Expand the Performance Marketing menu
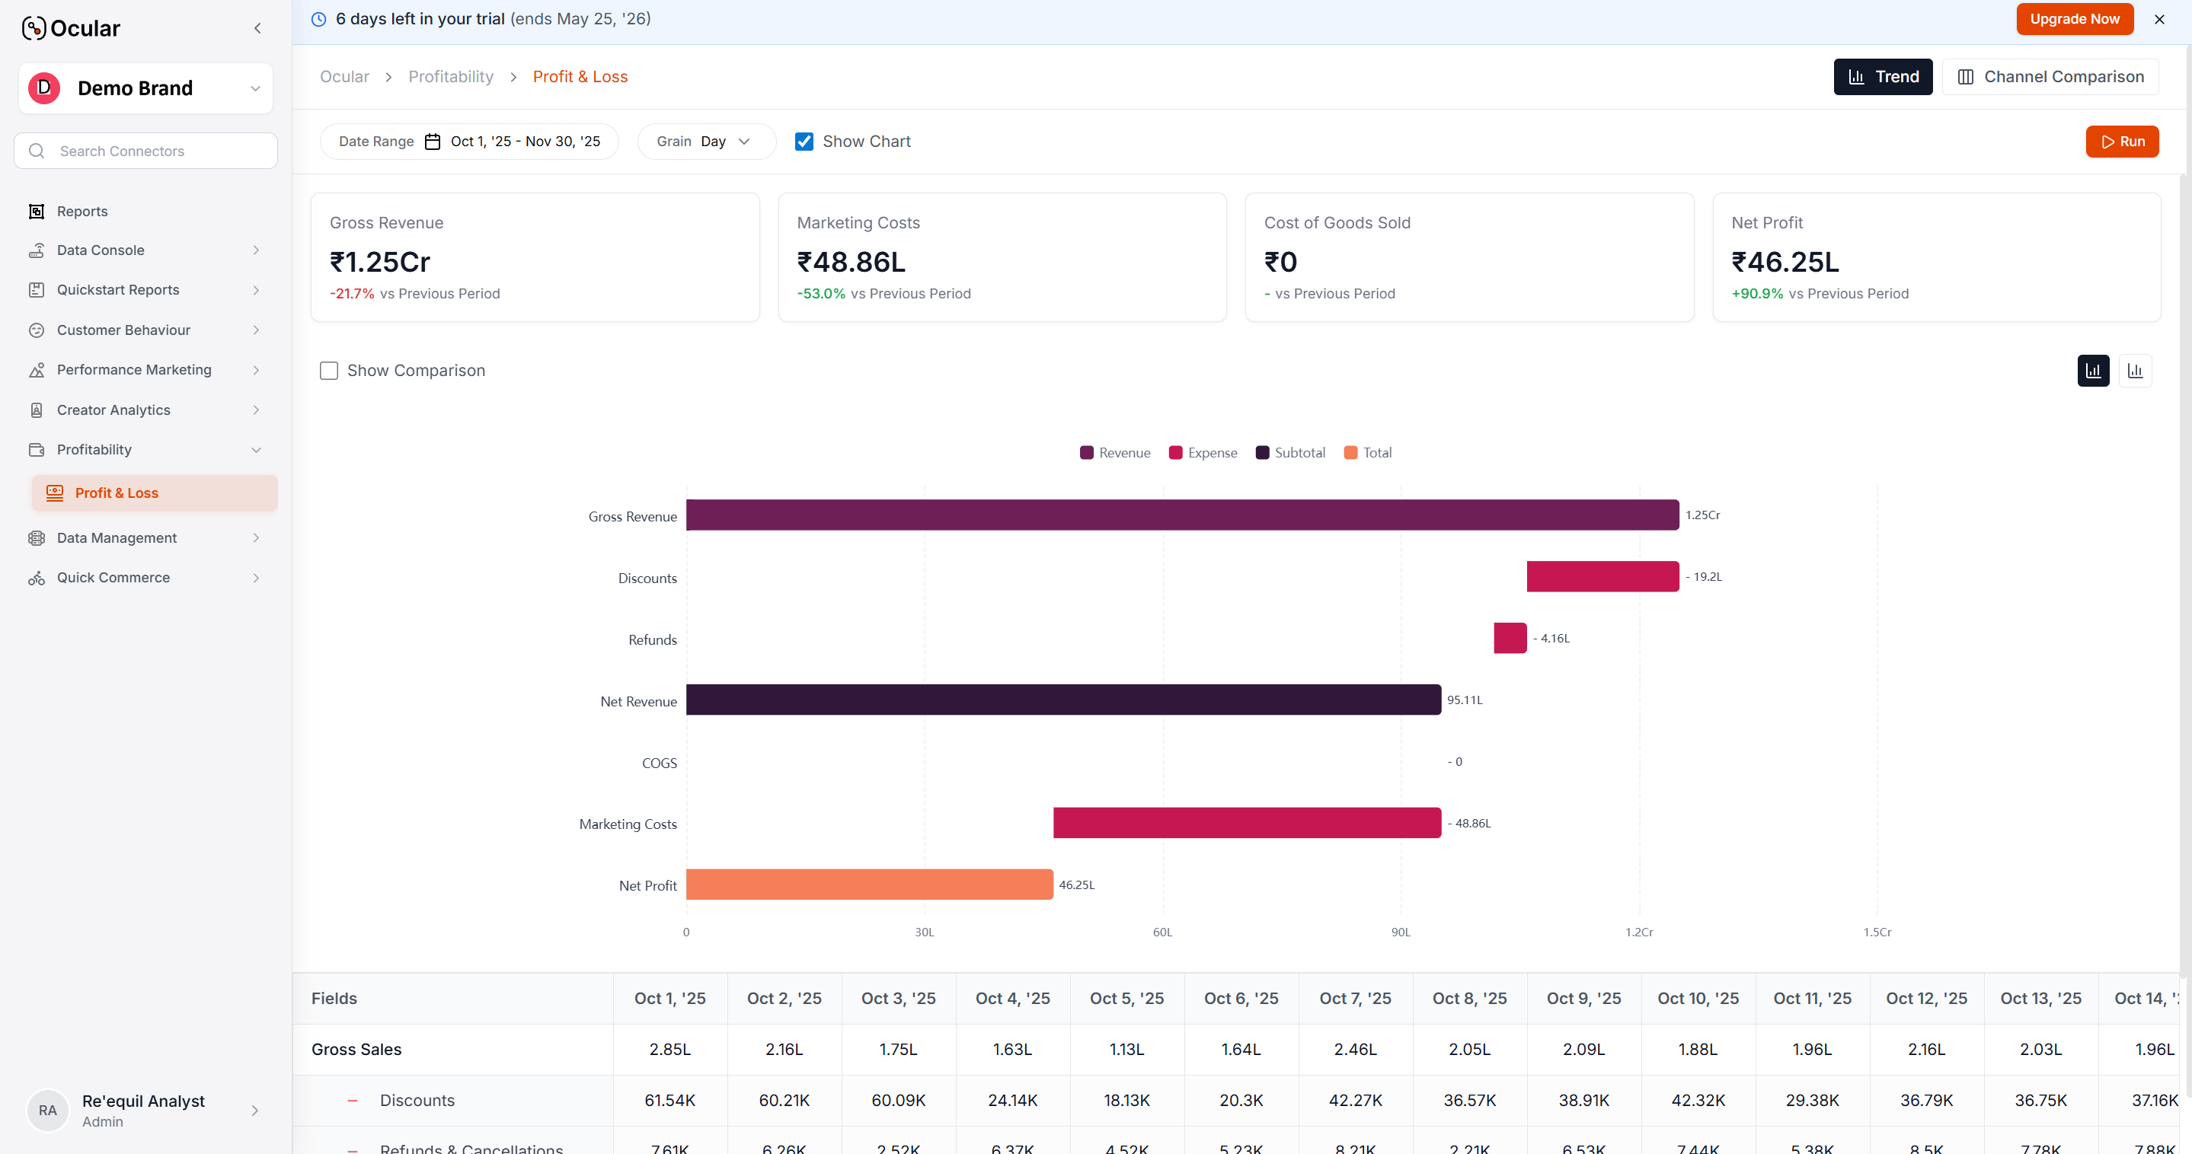Image resolution: width=2192 pixels, height=1154 pixels. click(x=255, y=370)
